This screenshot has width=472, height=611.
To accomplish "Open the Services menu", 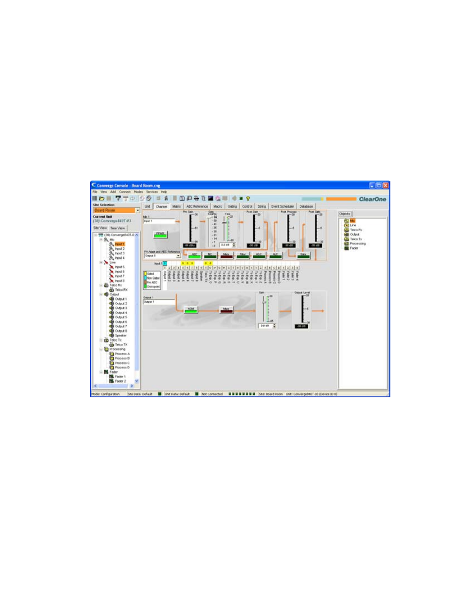I will (x=152, y=192).
